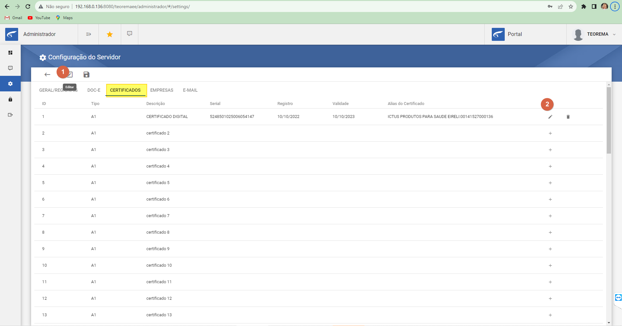Click the logout icon in the left sidebar

tap(10, 115)
